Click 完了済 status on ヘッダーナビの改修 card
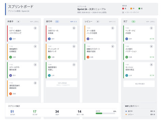The height and width of the screenshot is (122, 163). pos(152,39)
